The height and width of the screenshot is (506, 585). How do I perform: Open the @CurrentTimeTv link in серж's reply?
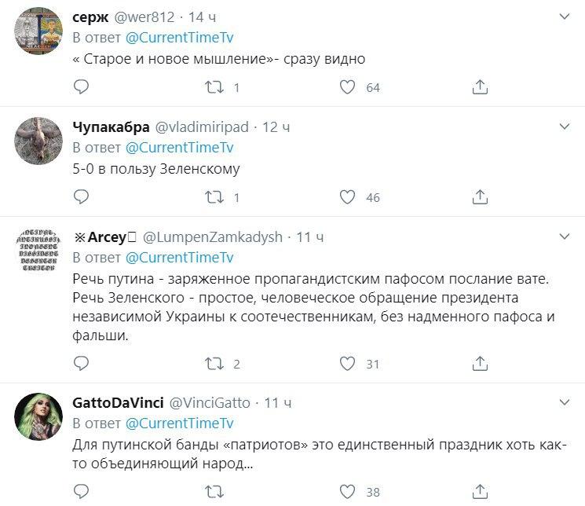(180, 38)
